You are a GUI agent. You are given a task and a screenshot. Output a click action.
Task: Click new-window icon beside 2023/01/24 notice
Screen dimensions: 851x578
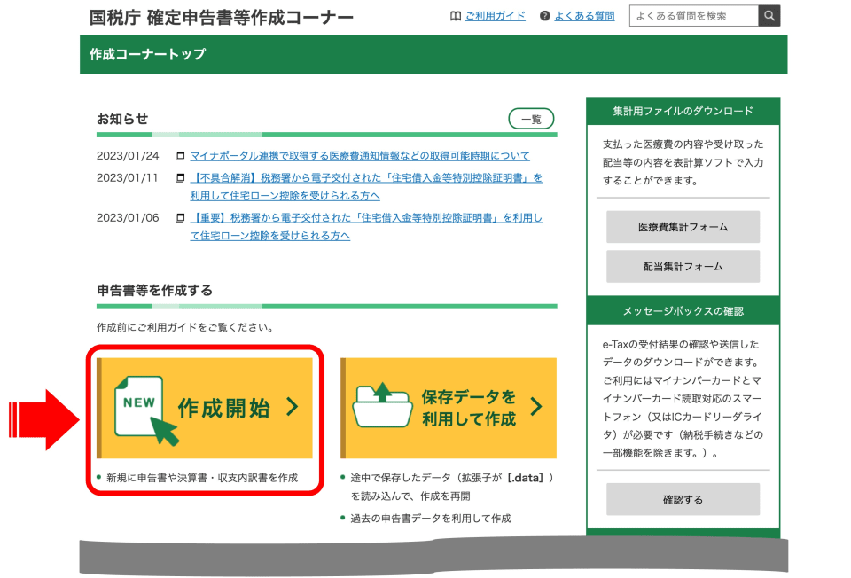pos(180,156)
